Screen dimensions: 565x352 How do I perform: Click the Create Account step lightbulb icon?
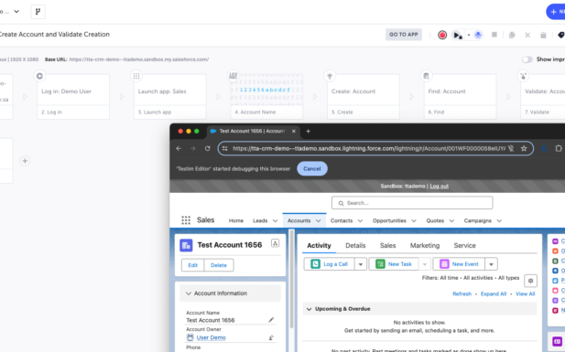pos(330,76)
